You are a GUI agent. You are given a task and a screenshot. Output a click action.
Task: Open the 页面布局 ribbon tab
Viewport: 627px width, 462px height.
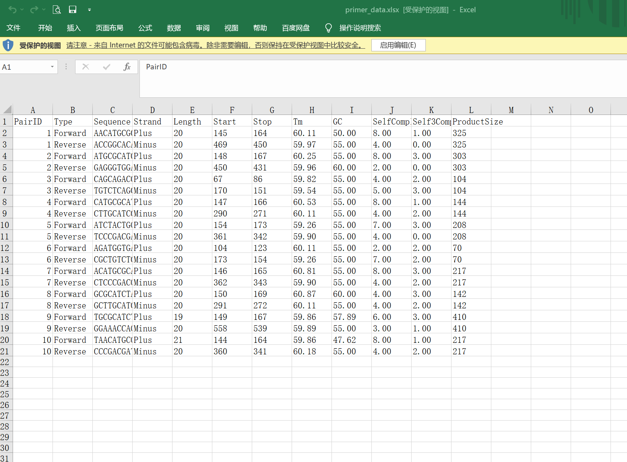[x=109, y=28]
